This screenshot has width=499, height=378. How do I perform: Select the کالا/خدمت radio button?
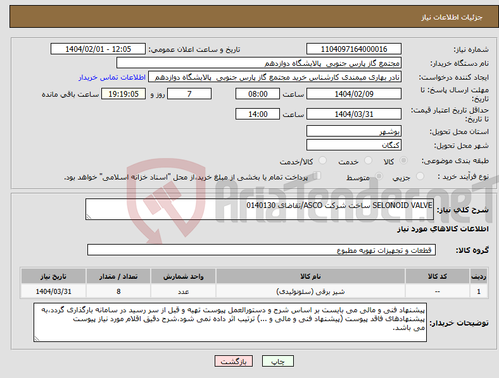click(x=323, y=161)
